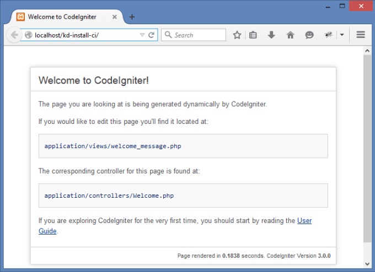Open a new tab with the plus button
Viewport: 375px width, 272px height.
[132, 17]
